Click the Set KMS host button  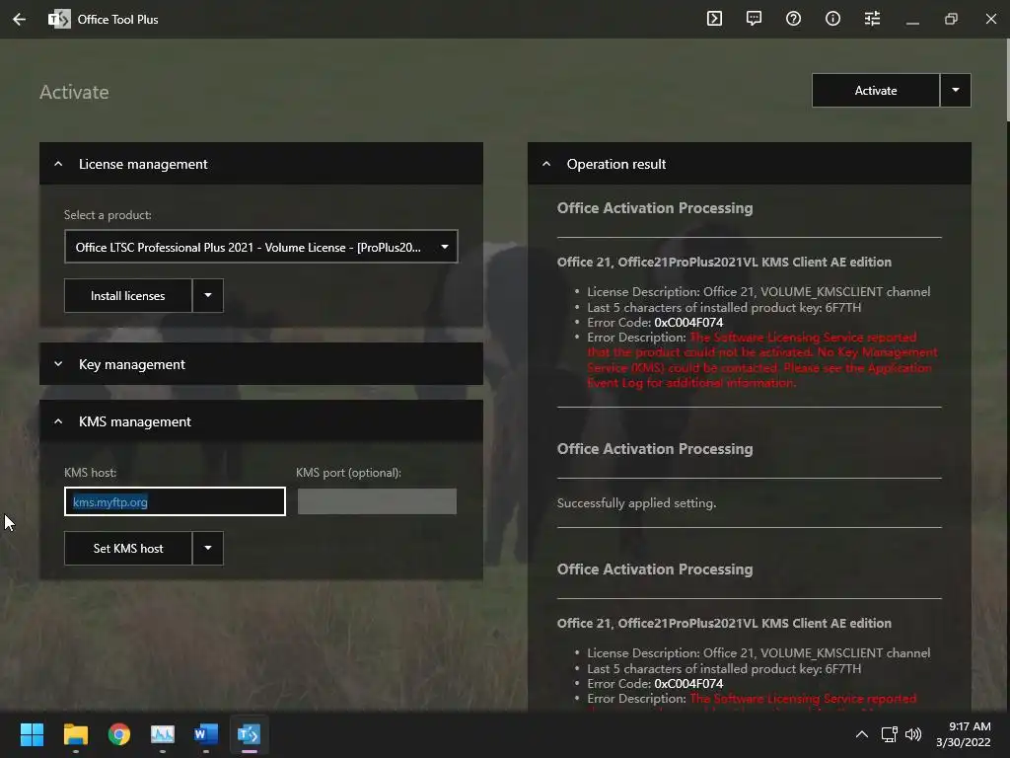click(x=127, y=549)
